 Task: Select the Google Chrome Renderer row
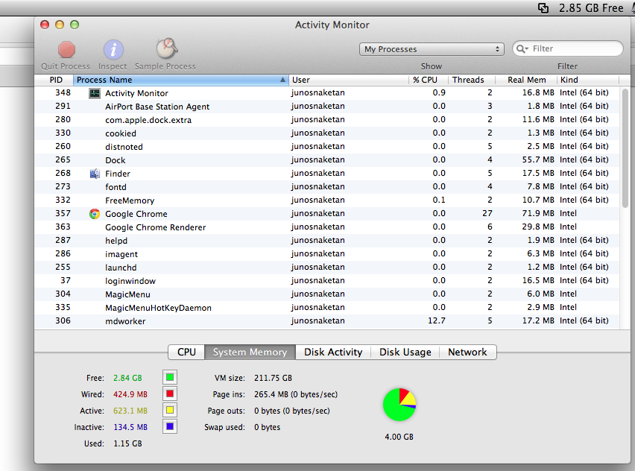click(x=326, y=227)
